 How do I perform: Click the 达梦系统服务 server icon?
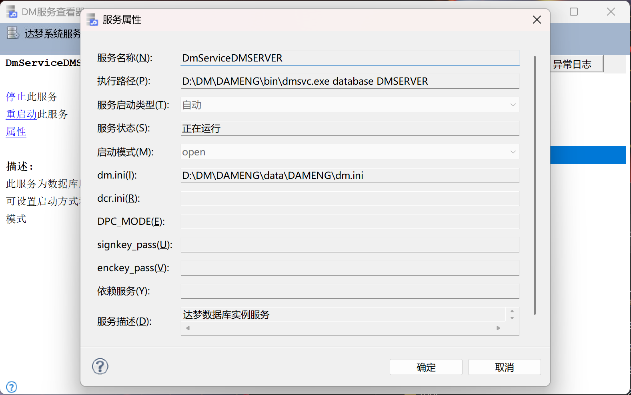pos(13,33)
